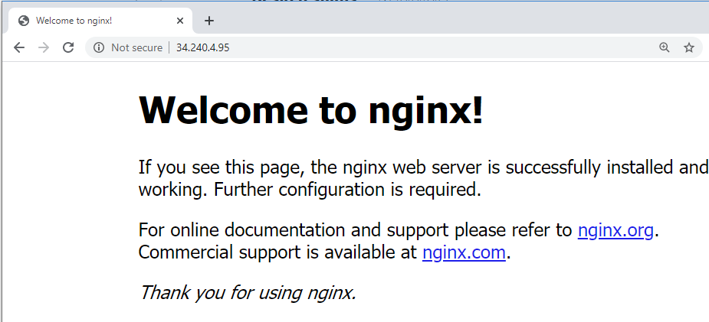Reload the current page
The image size is (709, 322).
68,47
